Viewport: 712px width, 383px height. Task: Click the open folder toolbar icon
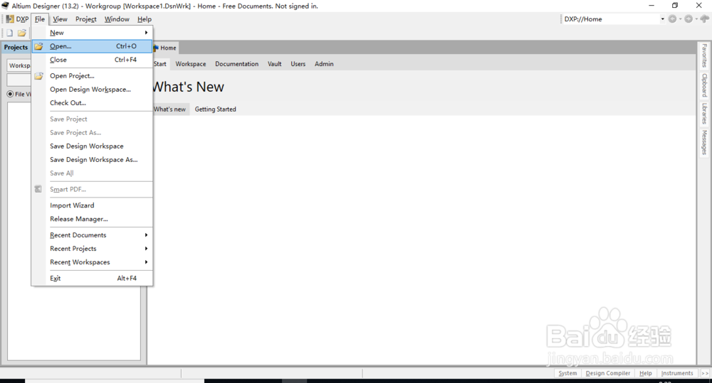(22, 33)
